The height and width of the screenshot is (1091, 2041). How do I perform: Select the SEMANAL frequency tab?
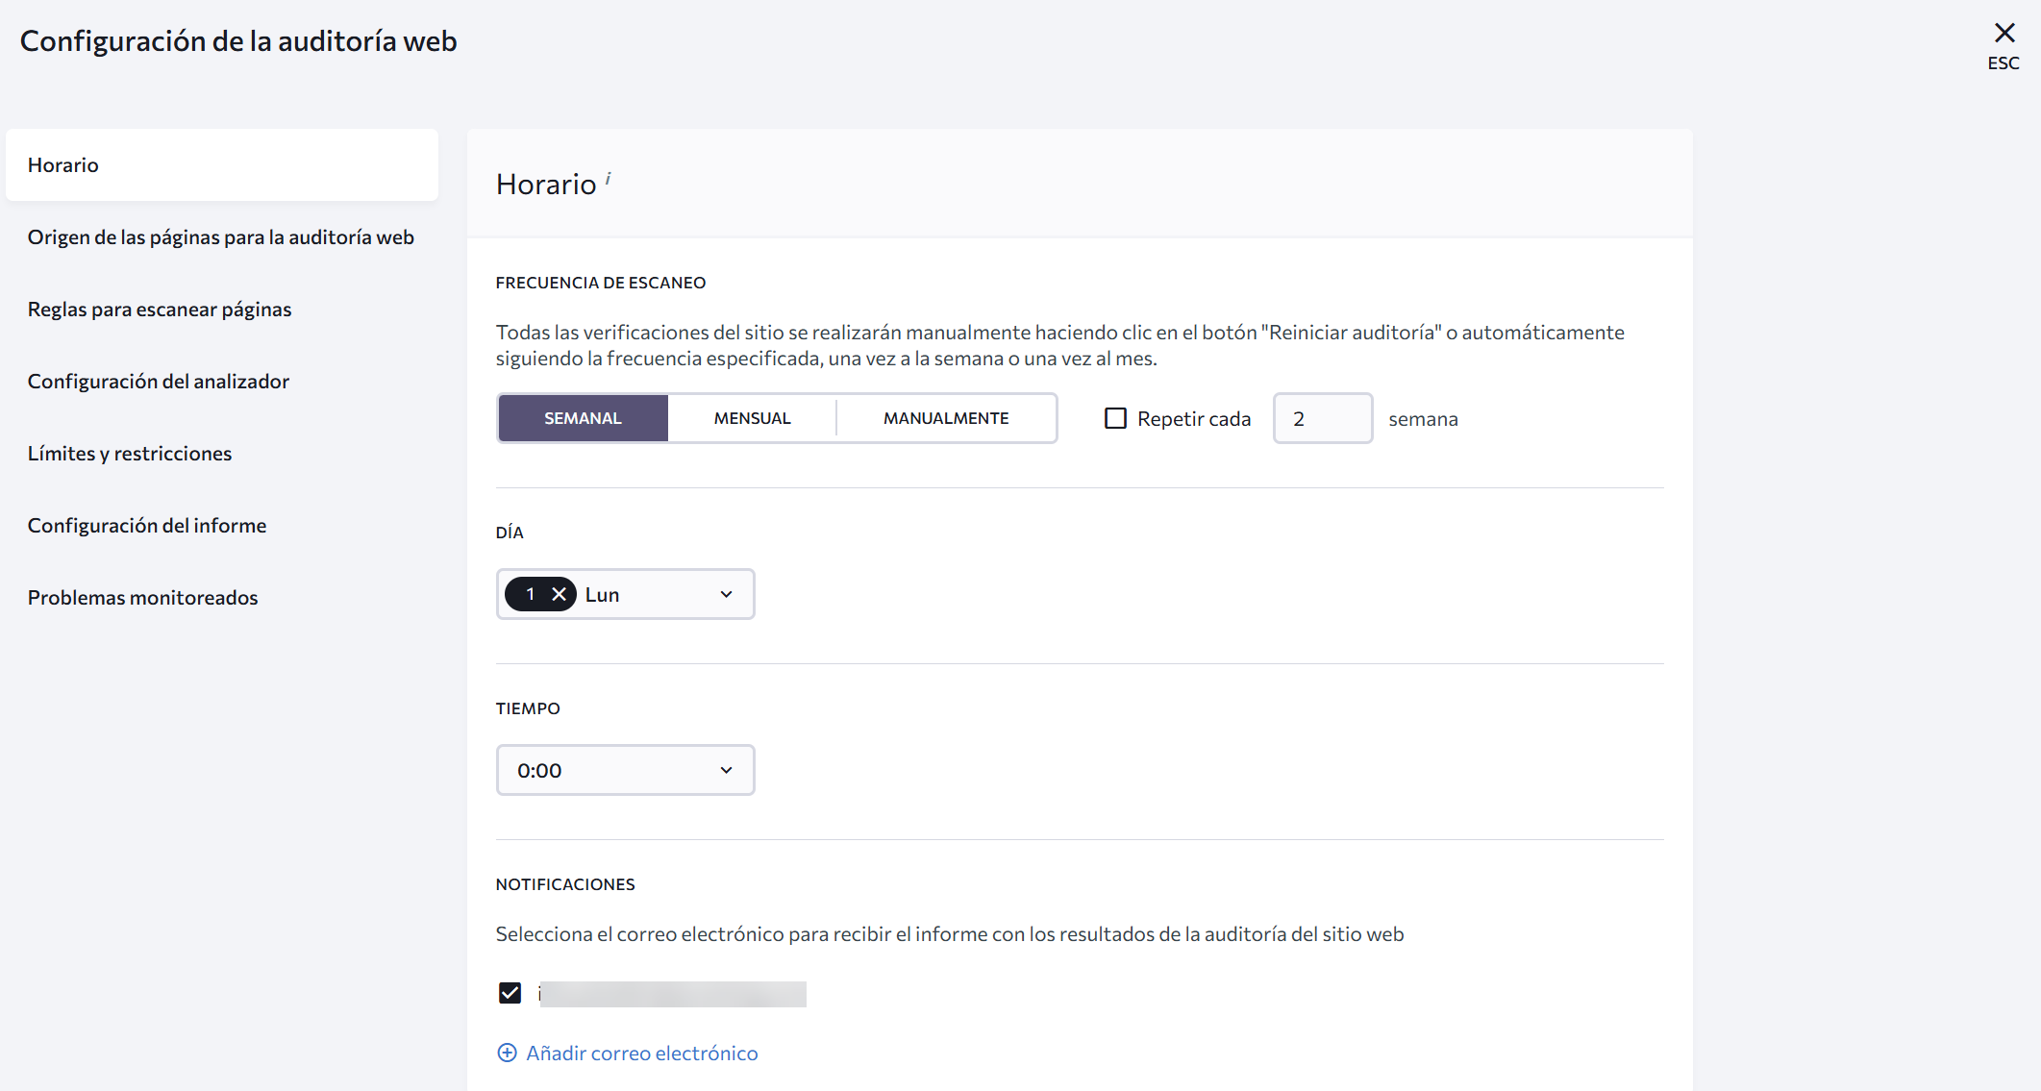[583, 418]
